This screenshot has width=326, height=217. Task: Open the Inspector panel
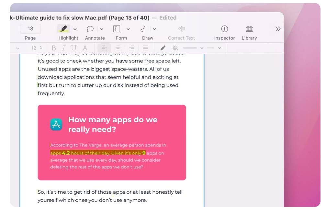(225, 29)
